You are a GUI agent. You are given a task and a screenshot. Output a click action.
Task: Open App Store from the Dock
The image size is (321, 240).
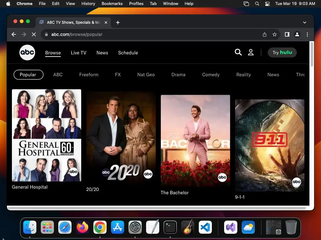[x=118, y=227]
